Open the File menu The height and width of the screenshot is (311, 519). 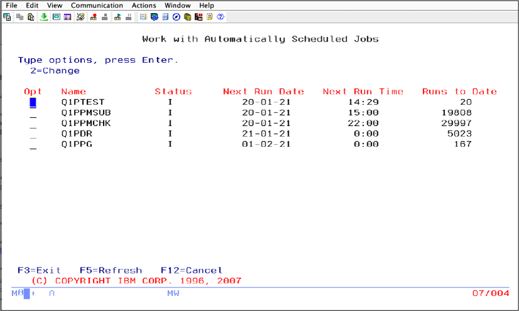[11, 6]
